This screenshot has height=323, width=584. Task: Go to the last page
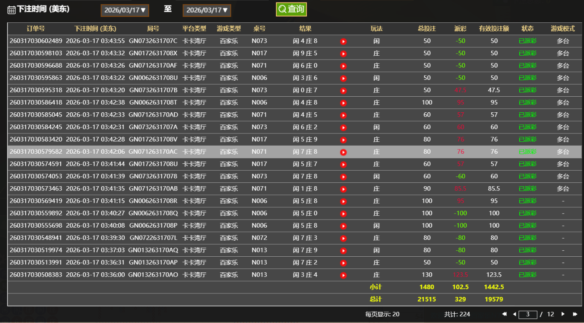(x=575, y=314)
